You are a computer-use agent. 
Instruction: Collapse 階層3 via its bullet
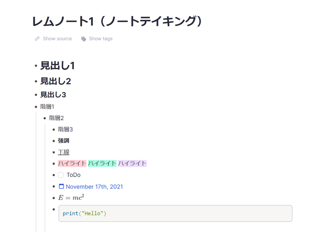tap(54, 129)
